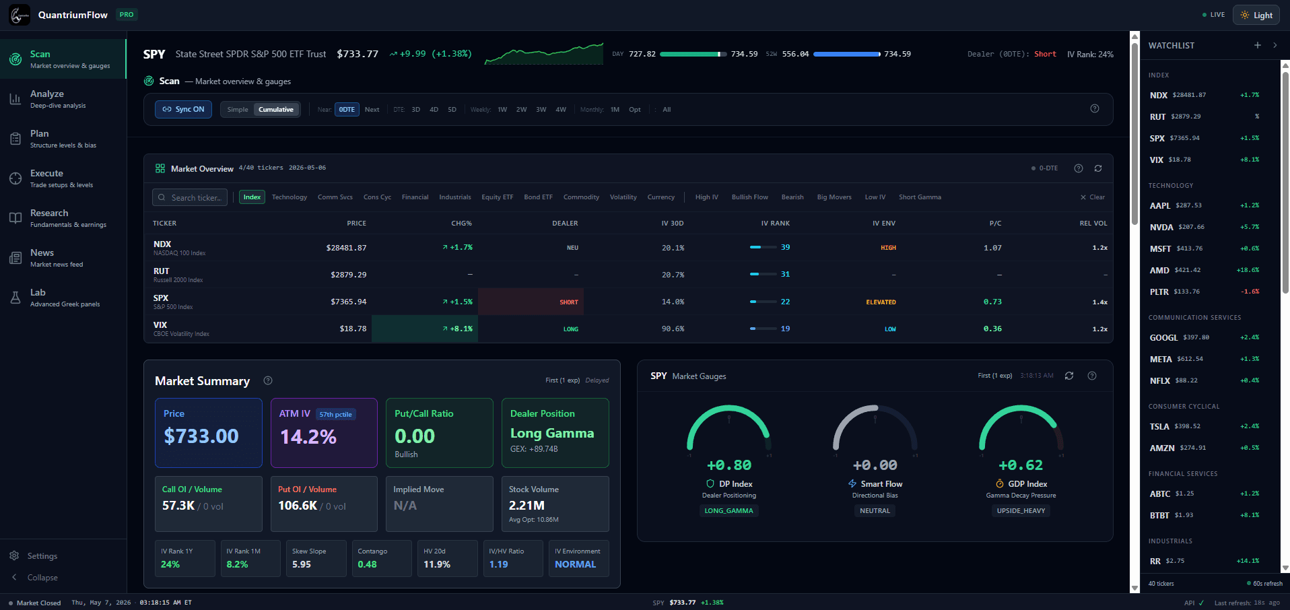Click the DAY range bar
Viewport: 1290px width, 610px height.
point(693,54)
